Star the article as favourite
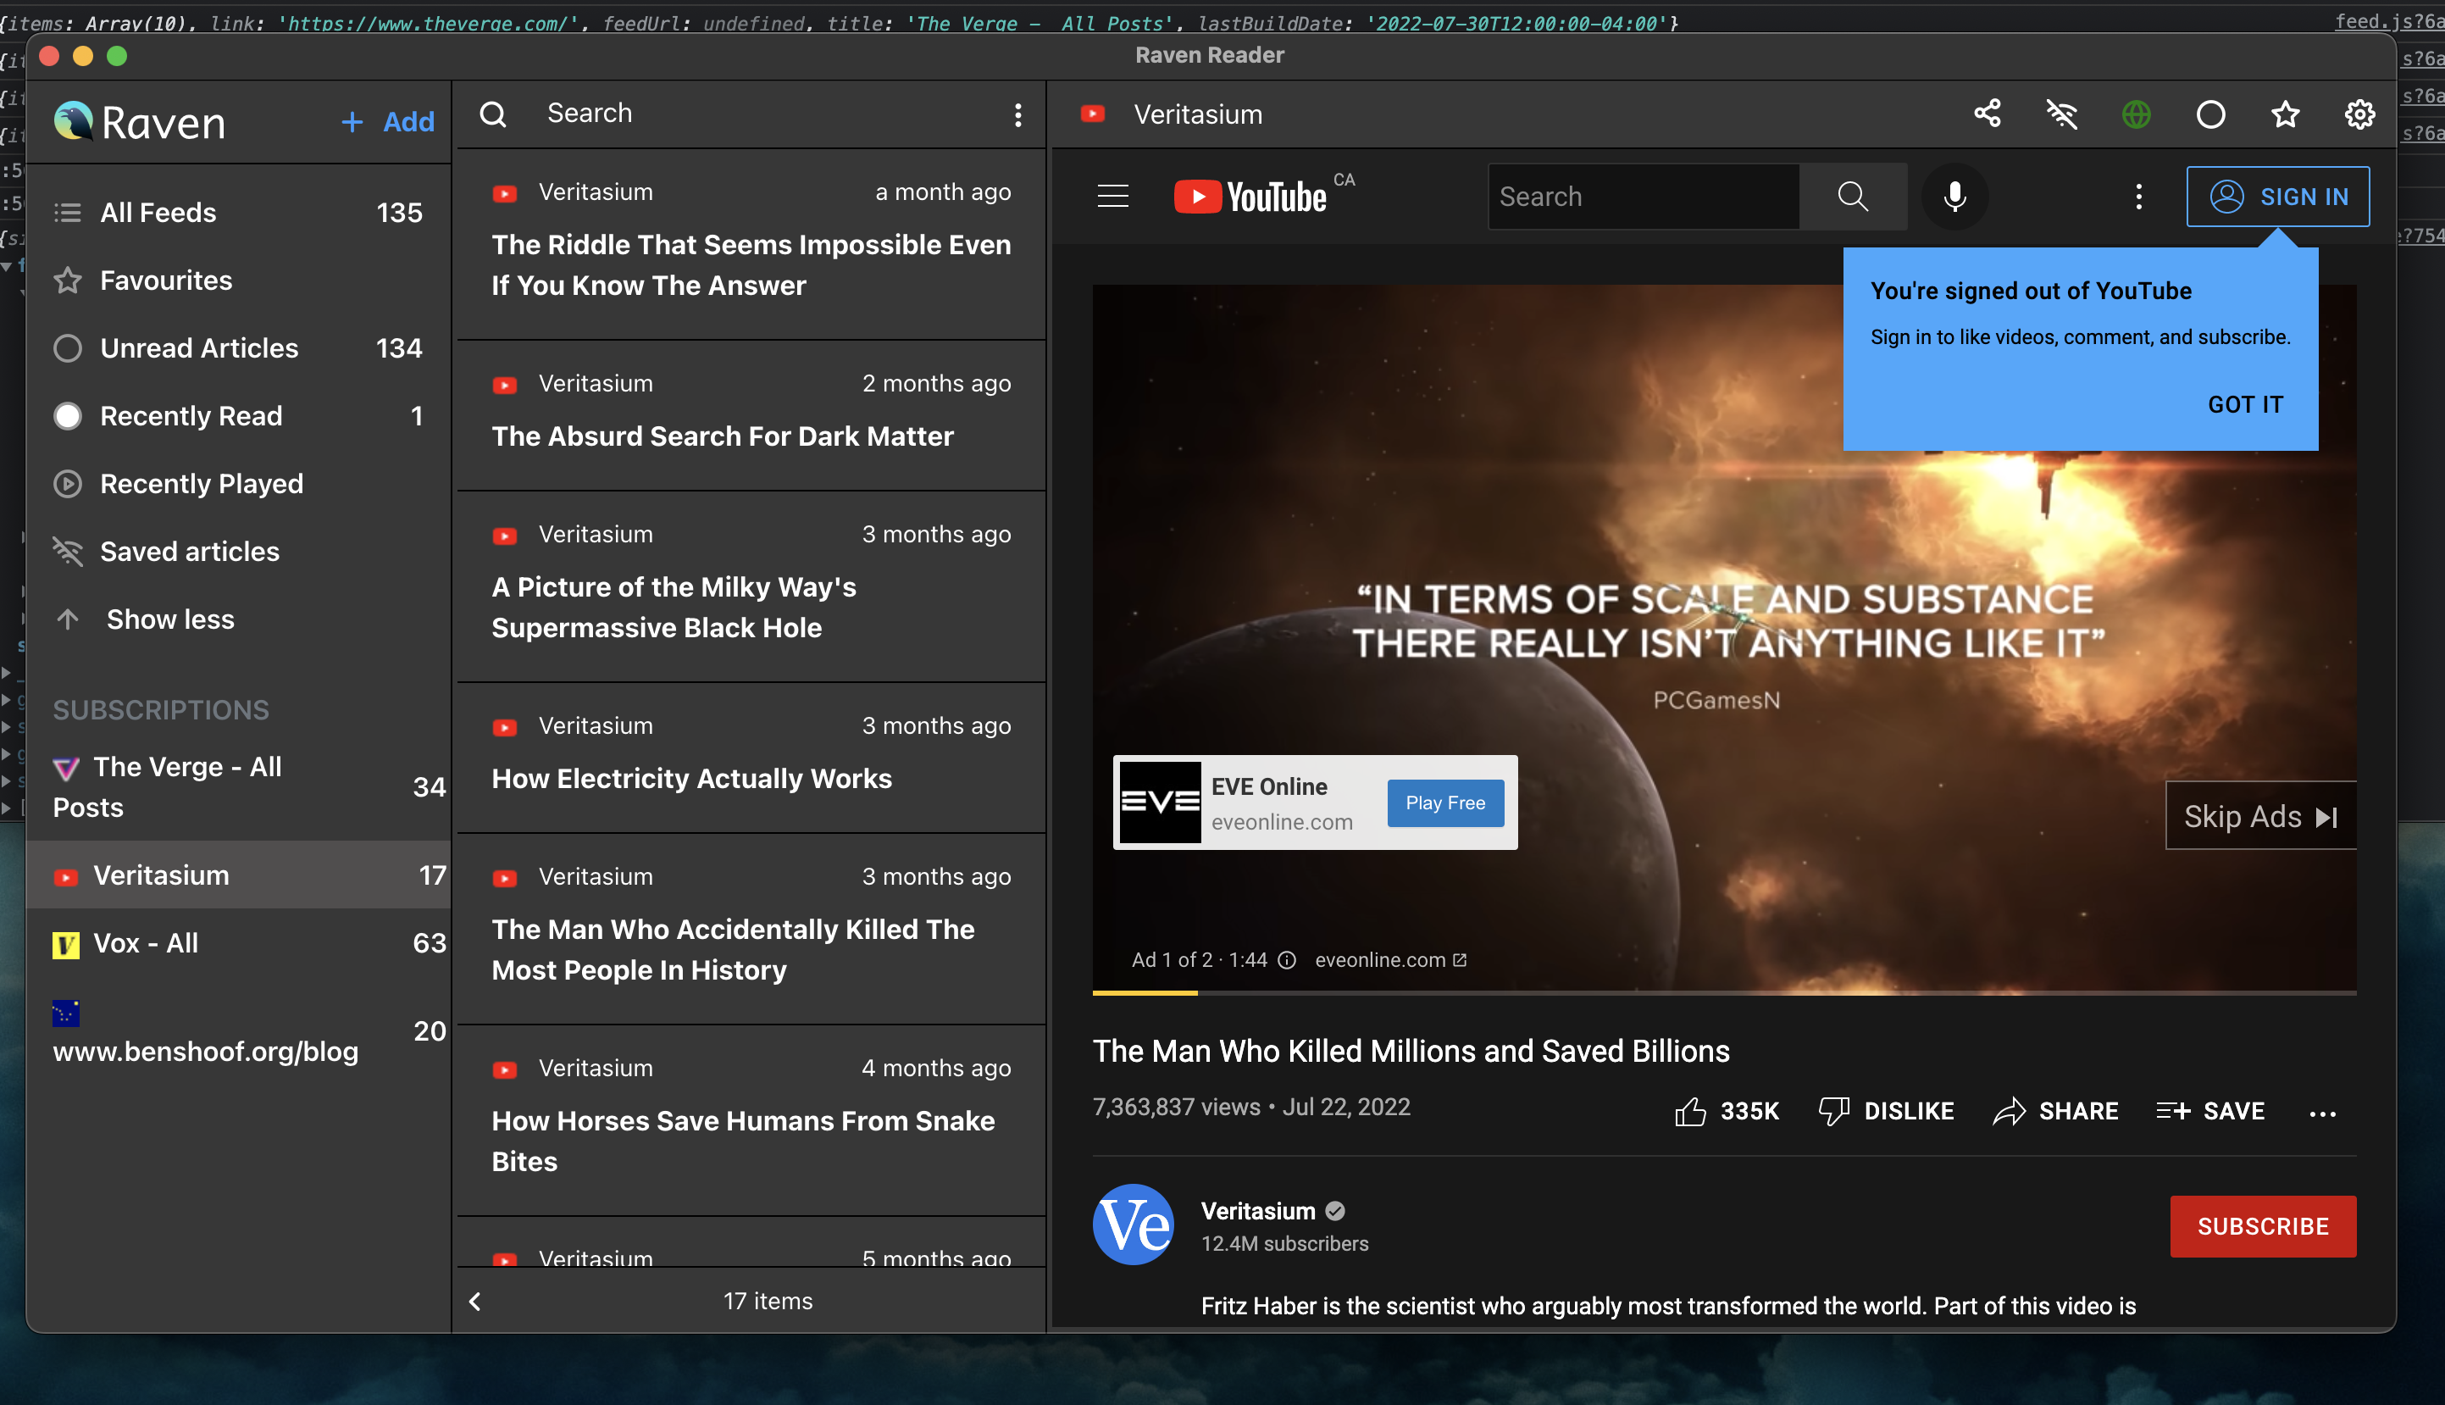 [2284, 114]
